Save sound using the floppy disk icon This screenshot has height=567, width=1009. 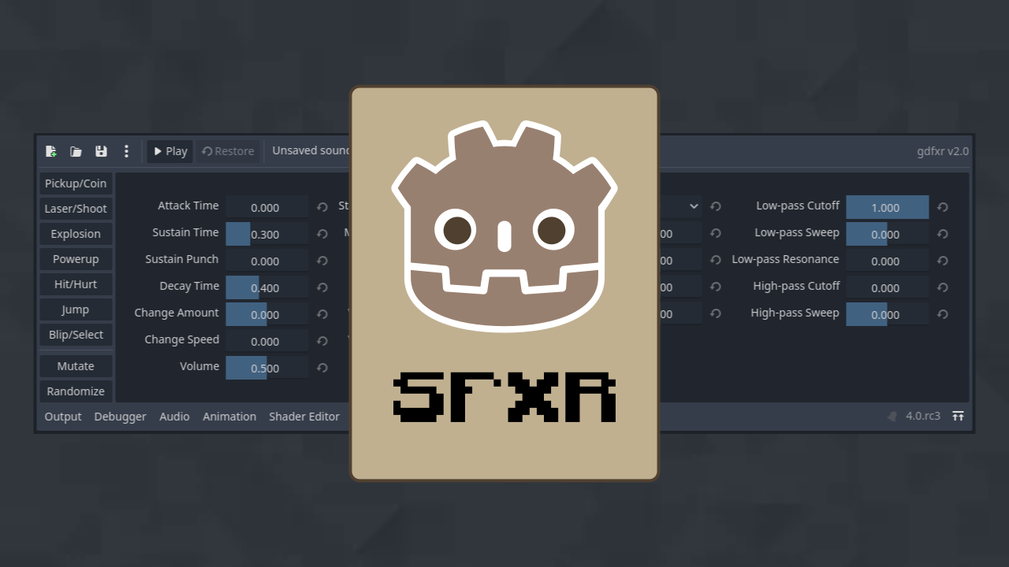[x=101, y=151]
